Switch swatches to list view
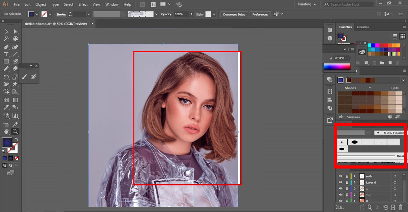Screen dimensions: 408x212 pyautogui.click(x=395, y=36)
